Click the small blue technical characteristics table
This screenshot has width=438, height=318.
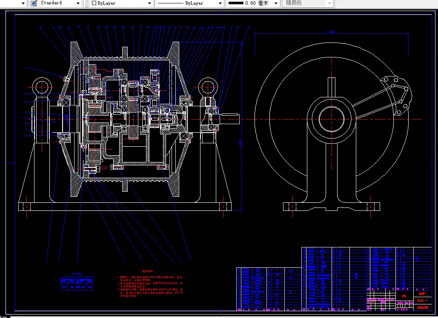click(x=77, y=283)
